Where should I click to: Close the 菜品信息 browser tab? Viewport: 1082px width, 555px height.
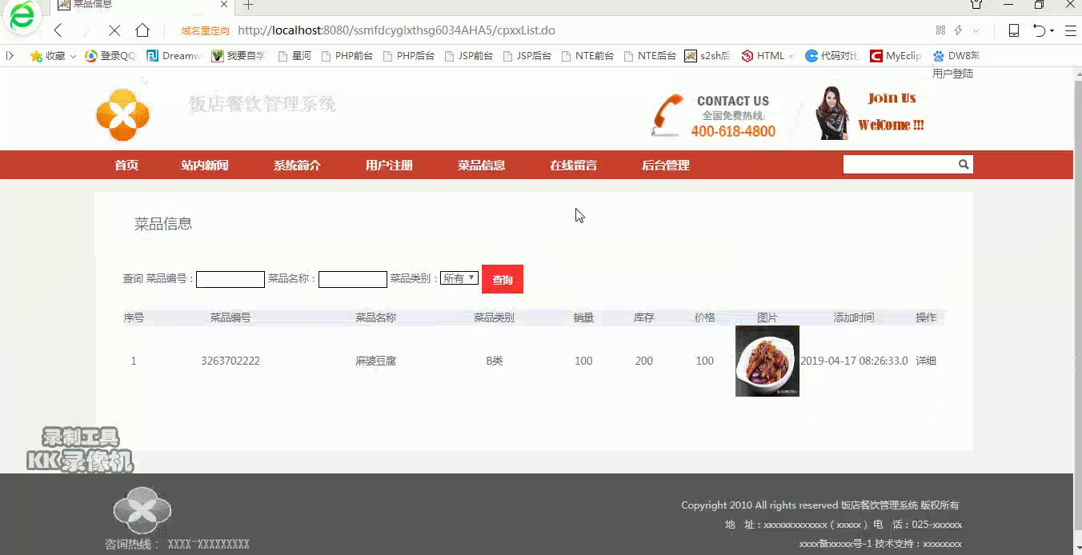pos(225,5)
